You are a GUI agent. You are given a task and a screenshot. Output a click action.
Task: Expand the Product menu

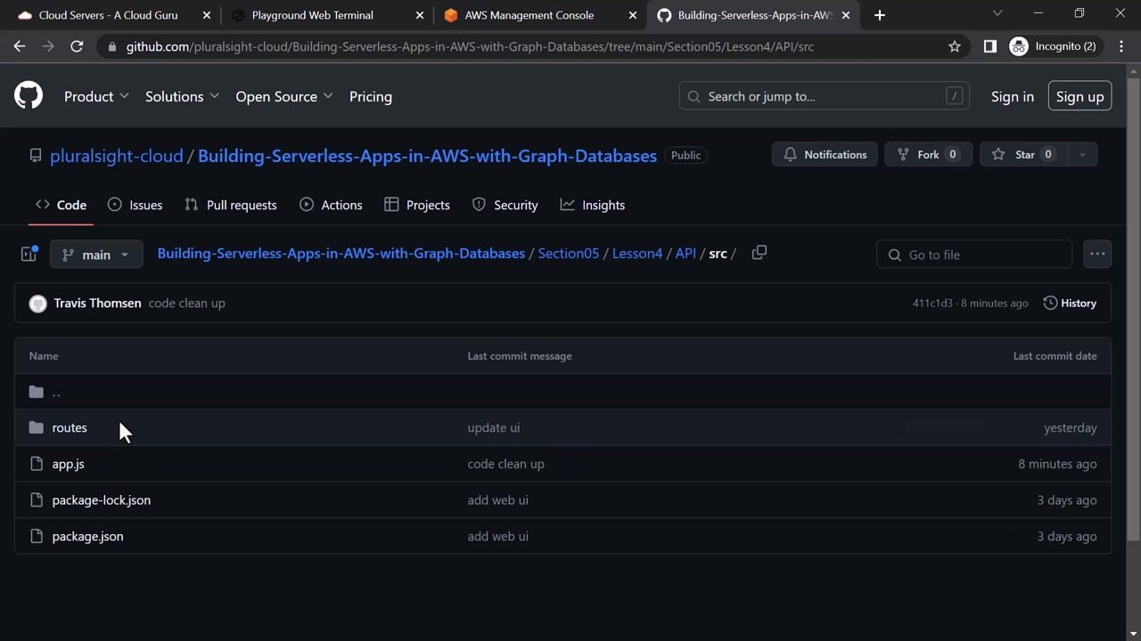click(96, 96)
